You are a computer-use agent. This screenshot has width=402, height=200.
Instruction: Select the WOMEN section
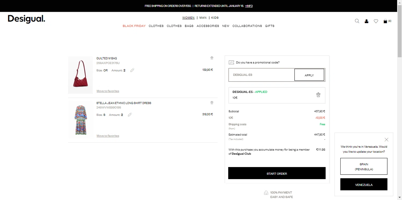point(188,18)
